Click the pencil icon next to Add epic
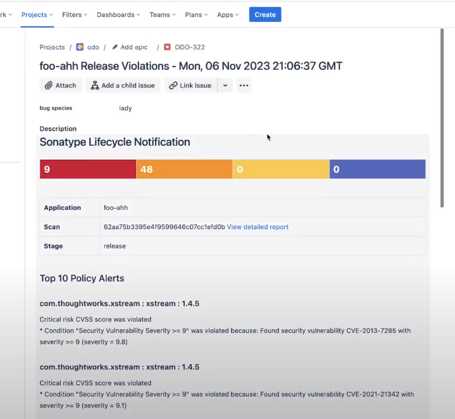Image resolution: width=455 pixels, height=419 pixels. (115, 47)
